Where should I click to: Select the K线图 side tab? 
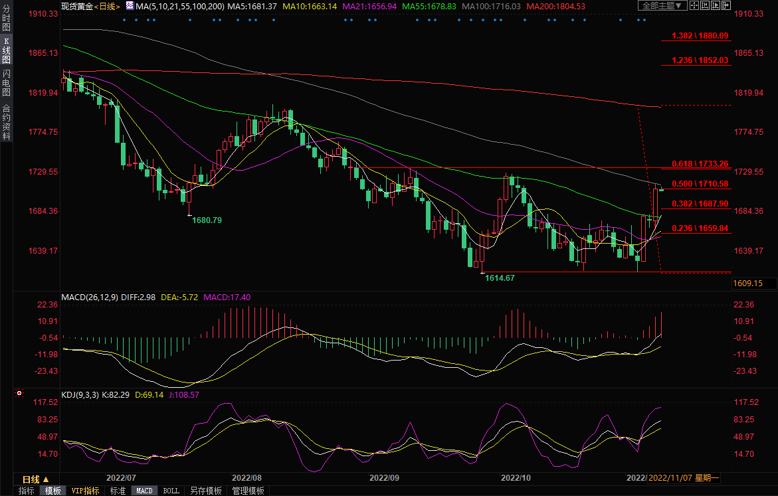[6, 51]
